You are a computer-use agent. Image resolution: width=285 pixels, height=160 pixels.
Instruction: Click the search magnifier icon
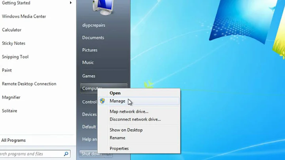66,154
